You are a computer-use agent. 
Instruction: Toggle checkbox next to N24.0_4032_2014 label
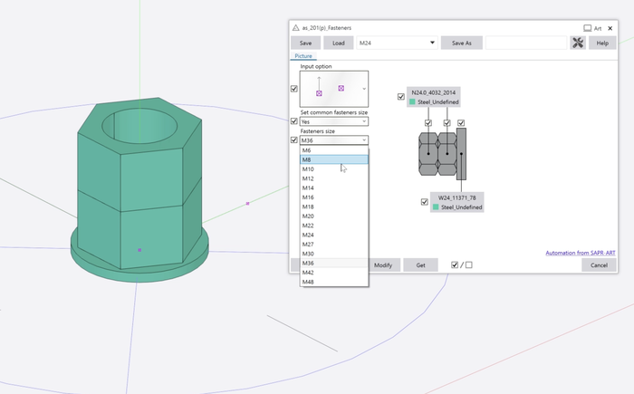point(401,97)
